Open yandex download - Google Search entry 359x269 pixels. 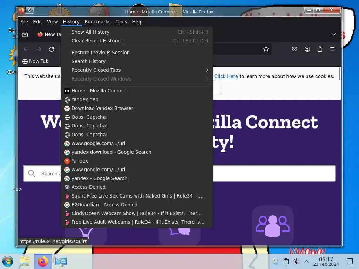click(x=137, y=152)
